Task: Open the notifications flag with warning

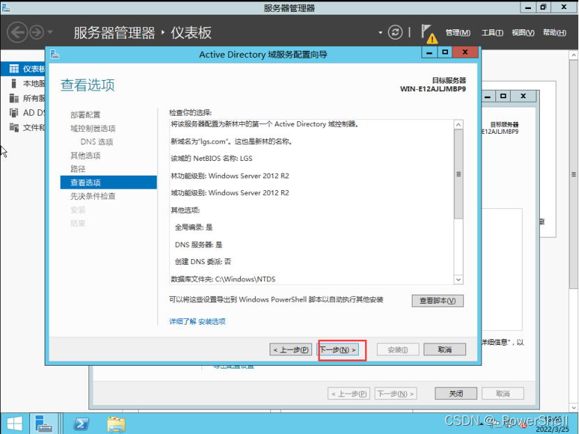Action: click(x=429, y=33)
